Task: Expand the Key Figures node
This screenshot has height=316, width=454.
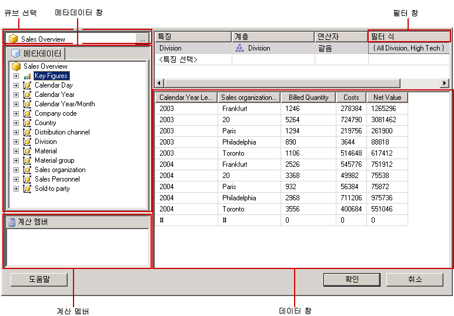Action: 16,76
